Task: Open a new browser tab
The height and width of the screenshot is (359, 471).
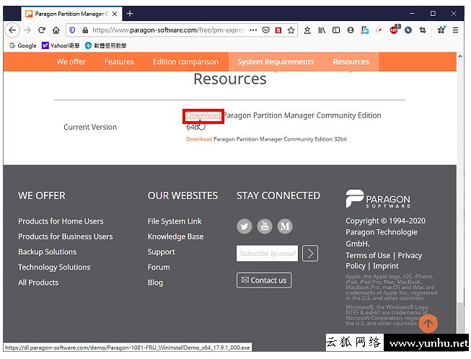Action: (x=130, y=14)
